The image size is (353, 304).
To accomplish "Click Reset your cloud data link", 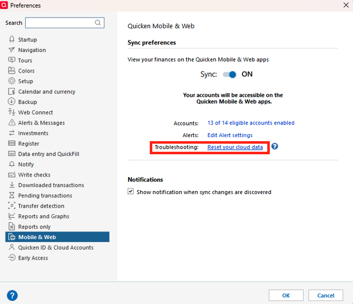I will coord(235,147).
